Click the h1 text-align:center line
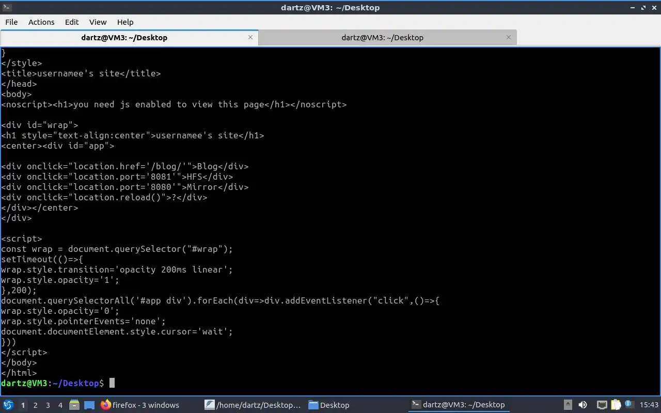 (132, 135)
